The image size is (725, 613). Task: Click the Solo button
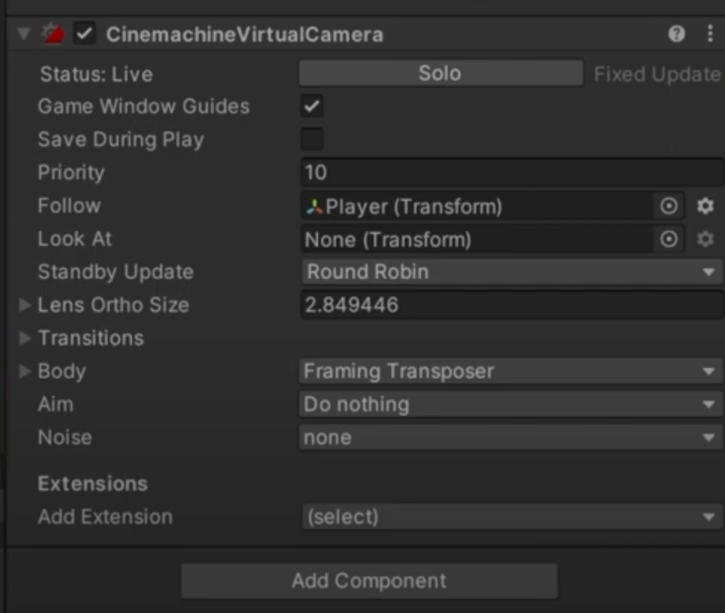coord(440,73)
